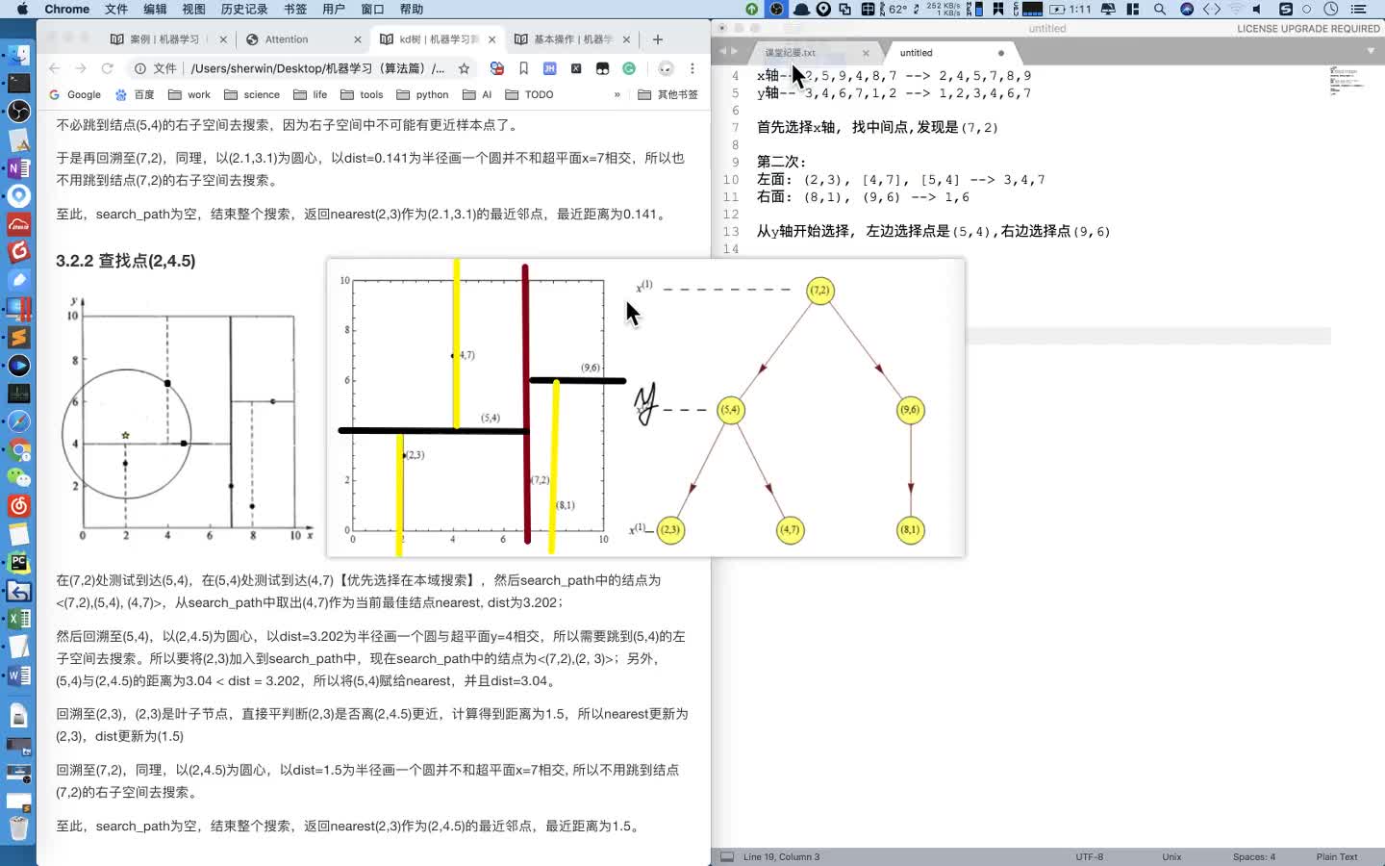
Task: Open the AI bookmarks folder
Action: pyautogui.click(x=477, y=94)
